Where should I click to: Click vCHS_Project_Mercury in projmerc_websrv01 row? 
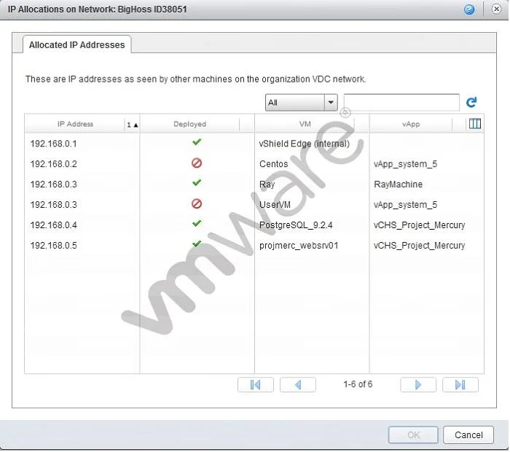pyautogui.click(x=419, y=246)
